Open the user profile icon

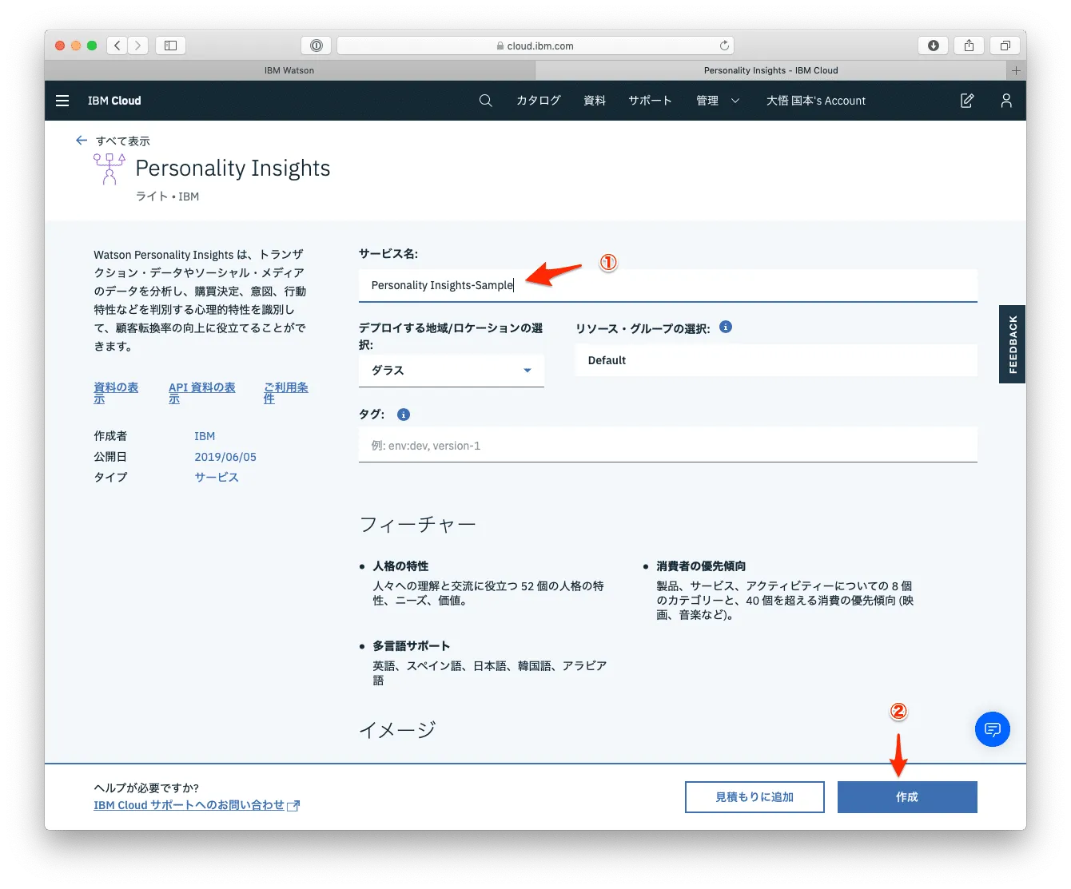click(x=1006, y=101)
